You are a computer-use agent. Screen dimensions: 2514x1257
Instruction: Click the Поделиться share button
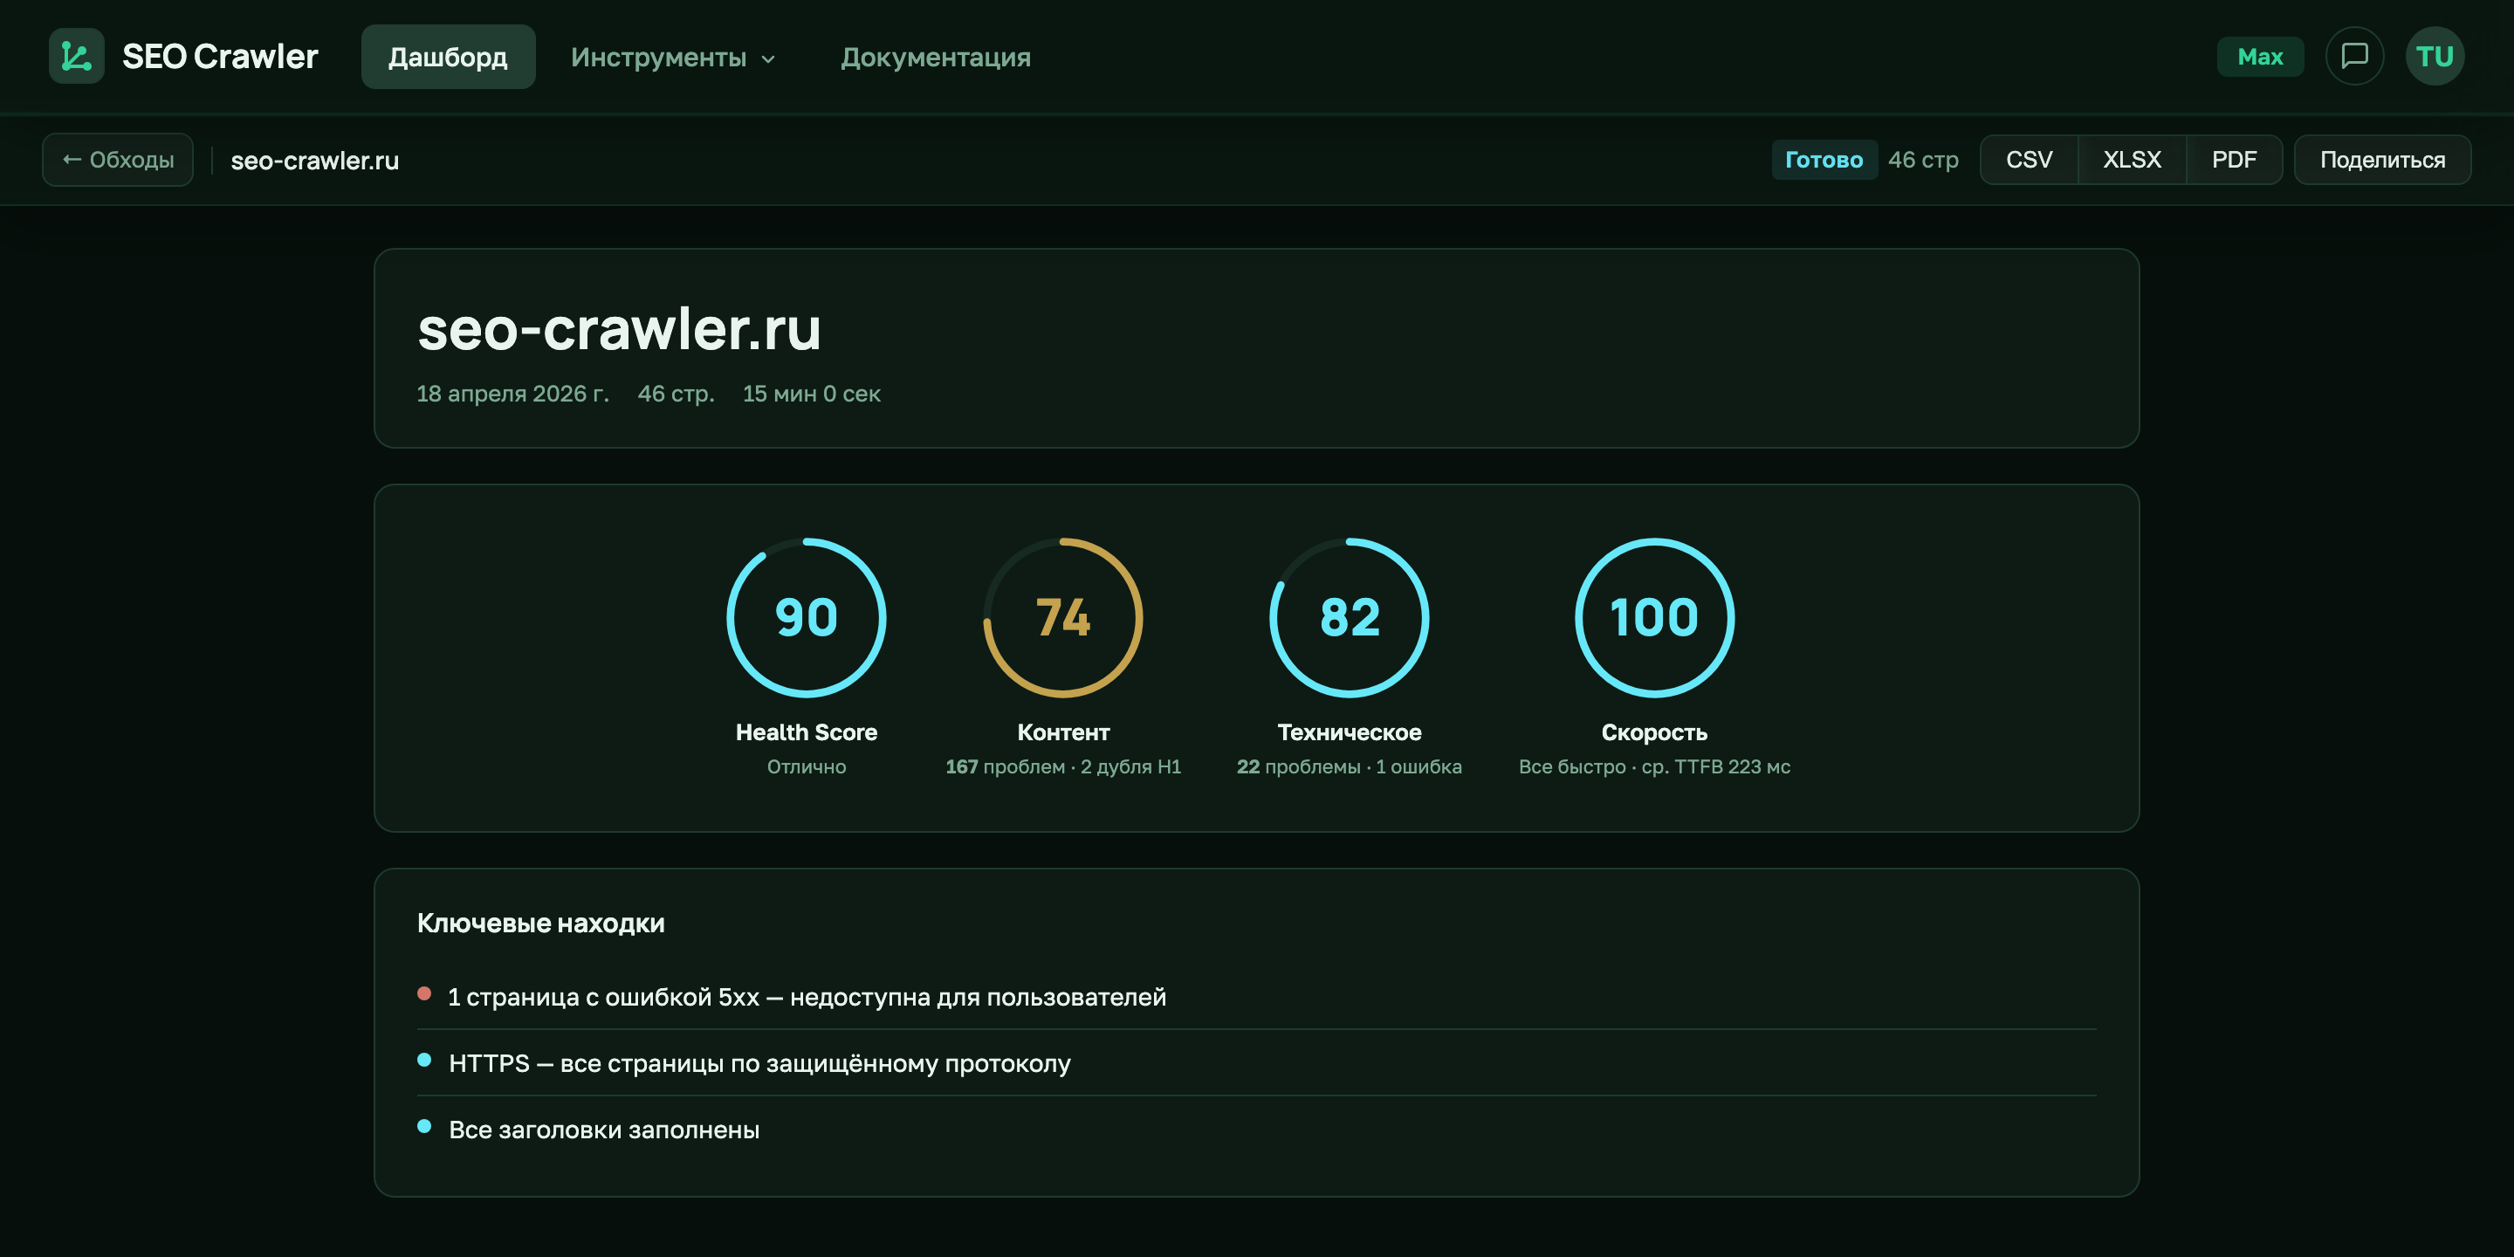coord(2382,159)
